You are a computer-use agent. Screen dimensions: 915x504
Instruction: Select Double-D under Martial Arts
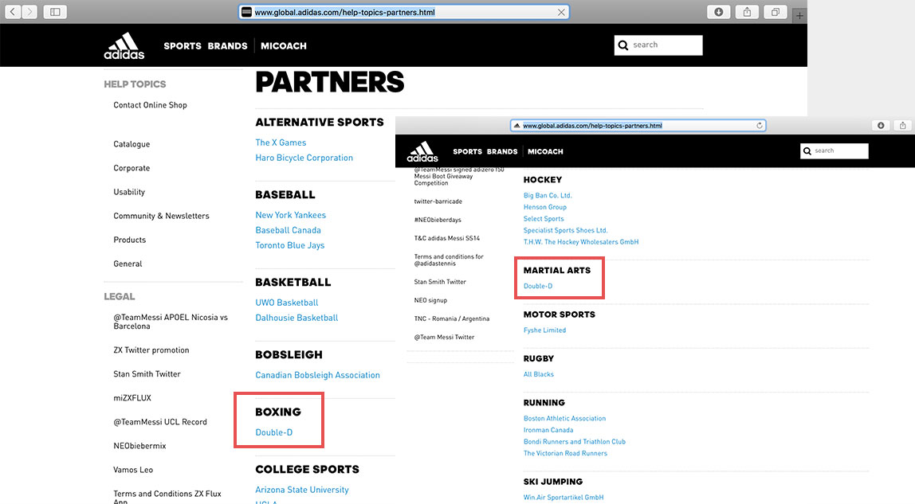tap(538, 286)
